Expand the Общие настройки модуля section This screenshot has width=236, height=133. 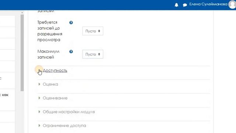(69, 112)
